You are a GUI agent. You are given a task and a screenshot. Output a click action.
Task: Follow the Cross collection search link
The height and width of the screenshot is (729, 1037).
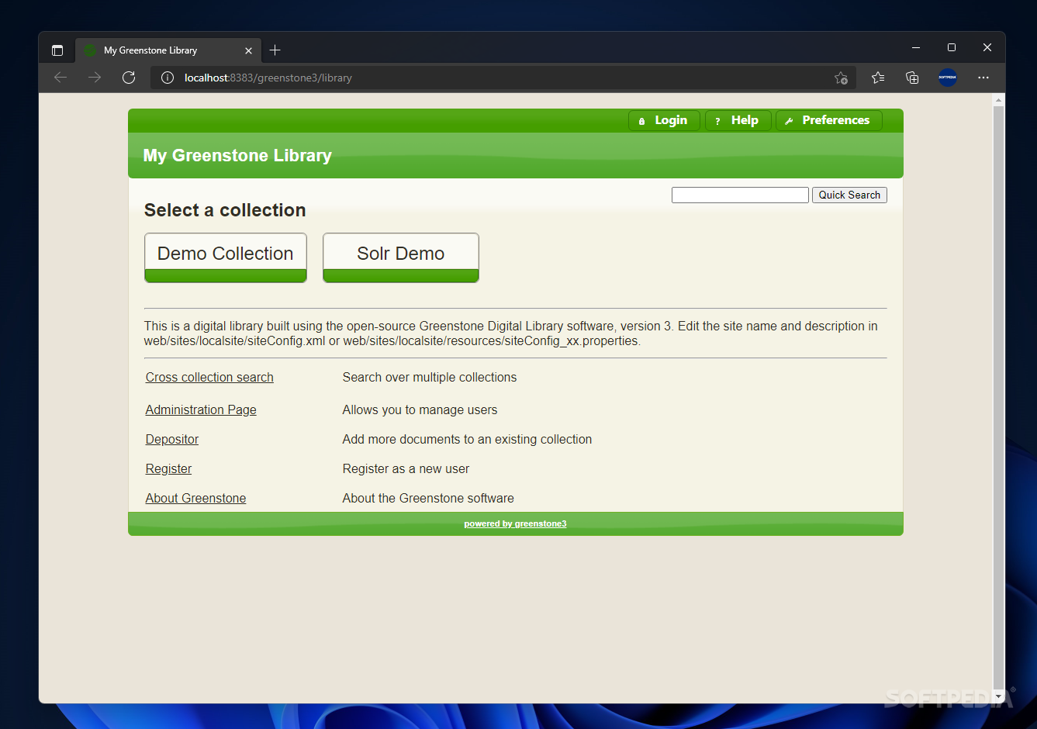tap(209, 378)
